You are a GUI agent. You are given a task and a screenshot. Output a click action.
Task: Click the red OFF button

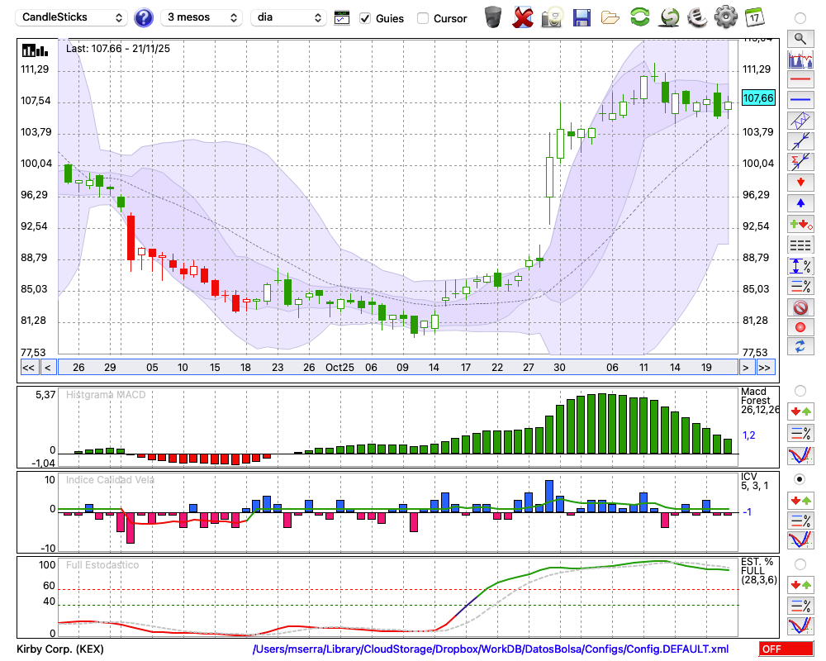786,649
